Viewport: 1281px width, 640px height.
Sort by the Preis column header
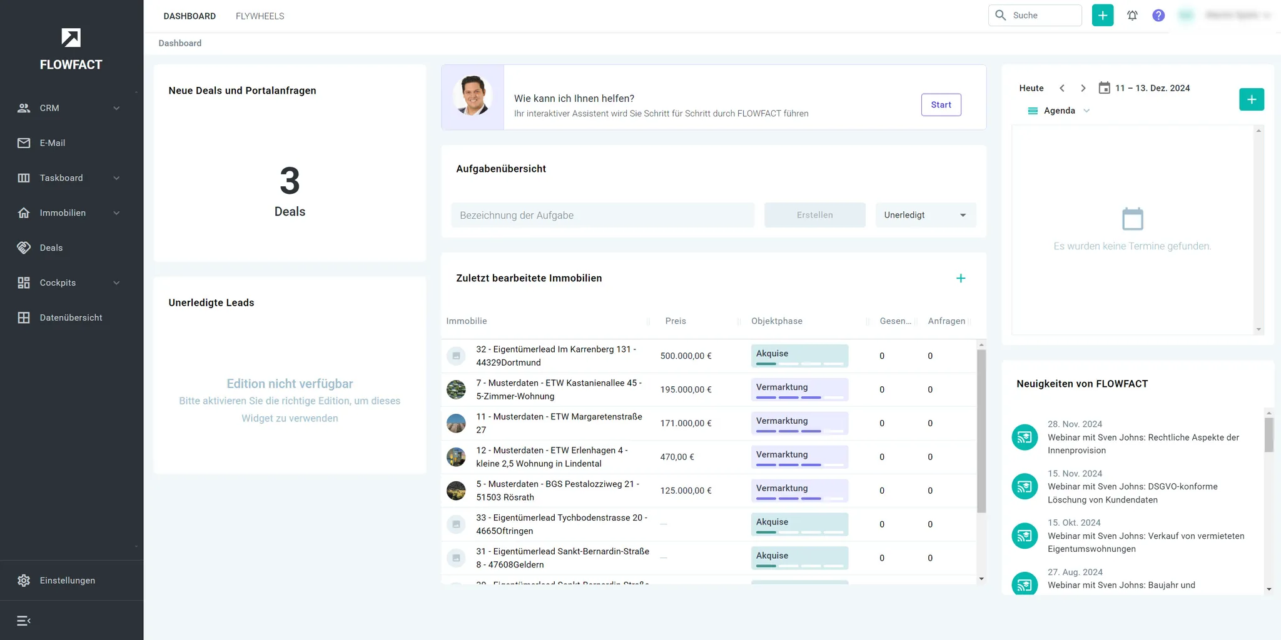click(x=676, y=321)
